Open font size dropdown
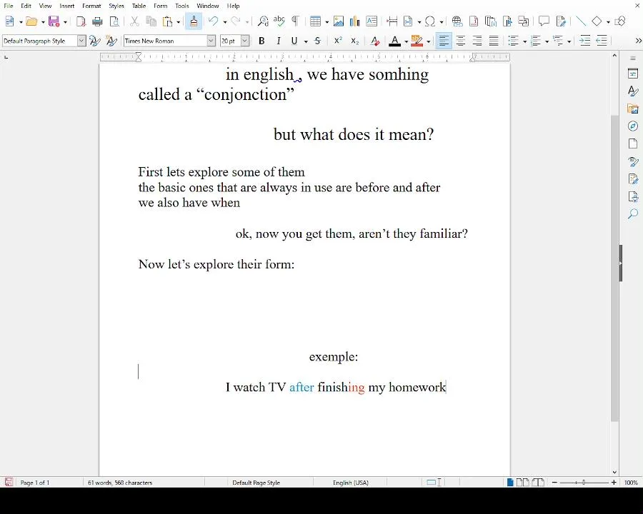The width and height of the screenshot is (643, 514). pos(245,41)
